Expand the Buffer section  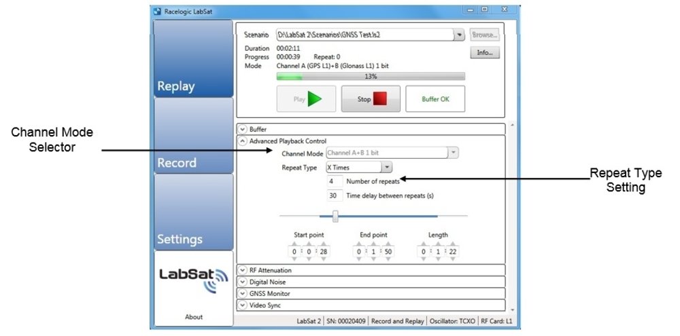tap(242, 129)
